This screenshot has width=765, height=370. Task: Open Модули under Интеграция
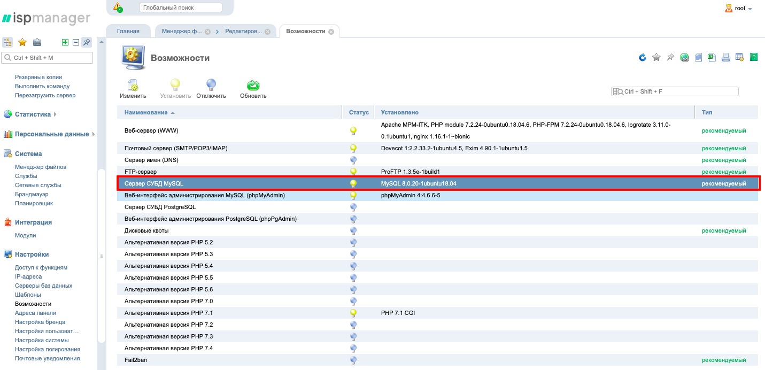pyautogui.click(x=25, y=235)
